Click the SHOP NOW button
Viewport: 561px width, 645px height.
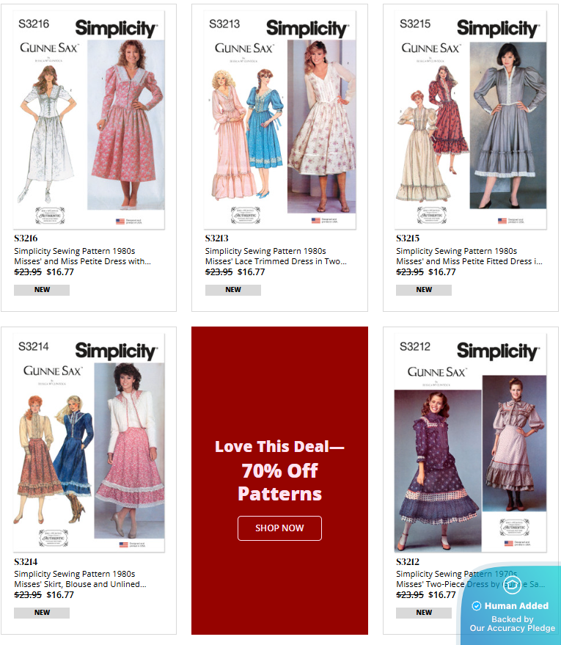point(279,528)
